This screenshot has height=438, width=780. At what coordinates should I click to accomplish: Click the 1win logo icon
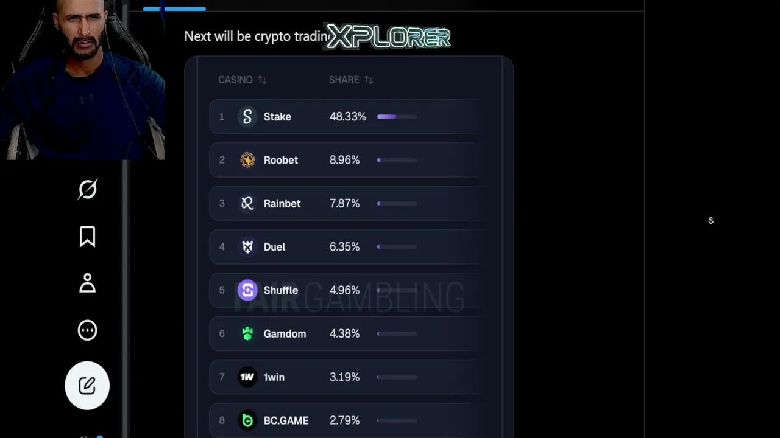point(247,377)
